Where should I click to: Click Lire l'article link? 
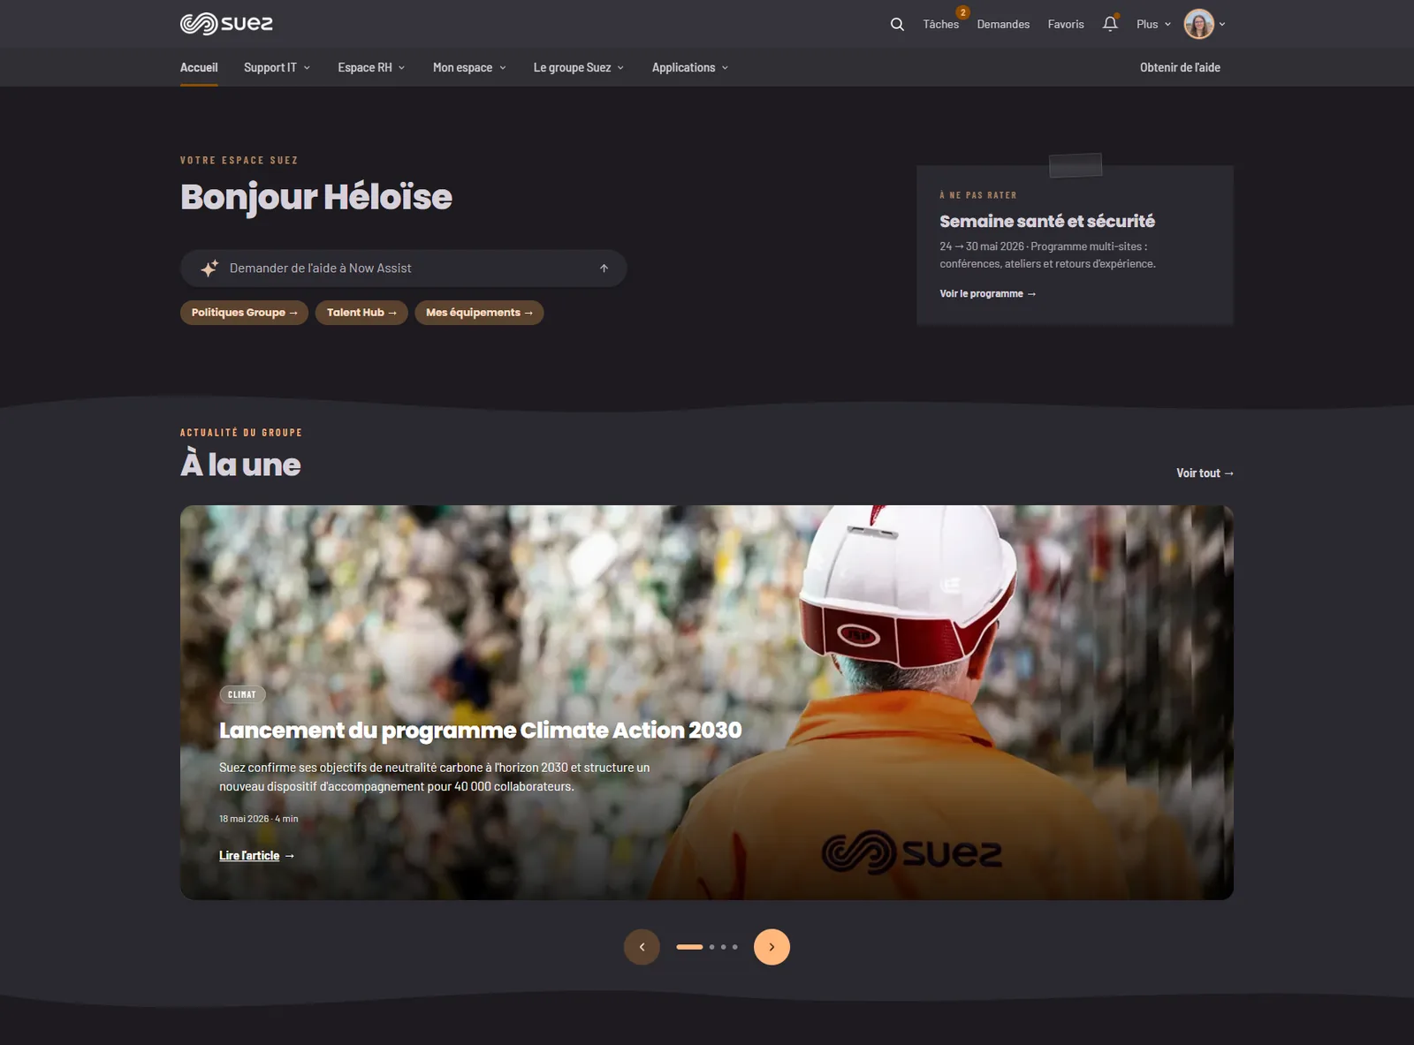(256, 856)
